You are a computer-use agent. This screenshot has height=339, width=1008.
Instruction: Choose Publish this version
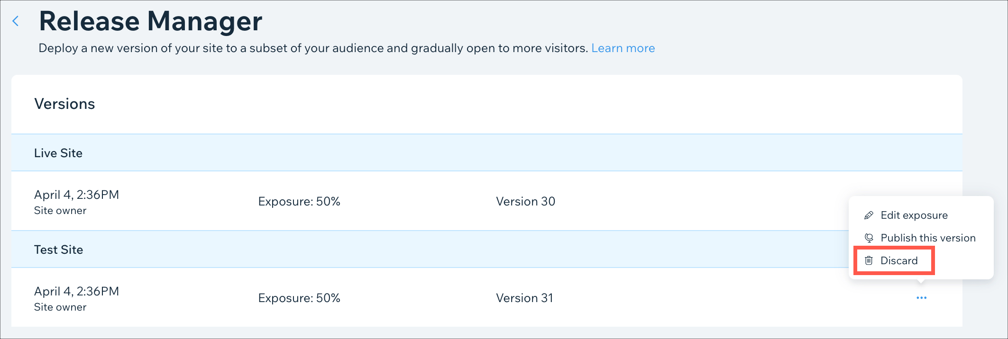point(928,238)
